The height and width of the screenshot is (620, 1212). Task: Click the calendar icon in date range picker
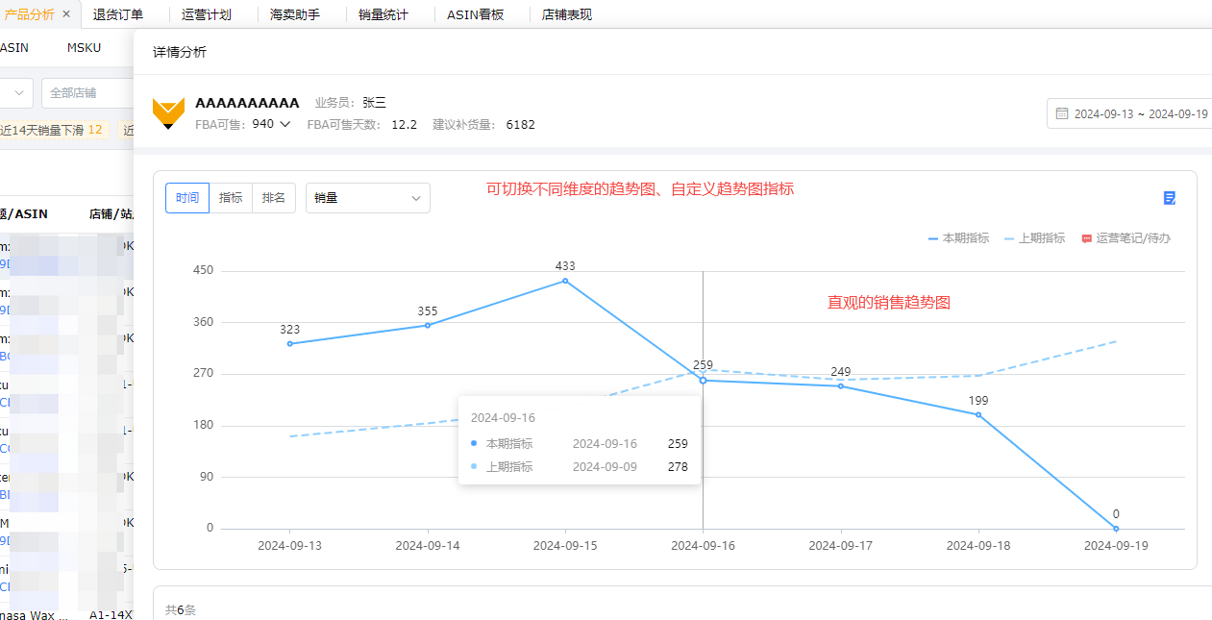tap(1062, 113)
